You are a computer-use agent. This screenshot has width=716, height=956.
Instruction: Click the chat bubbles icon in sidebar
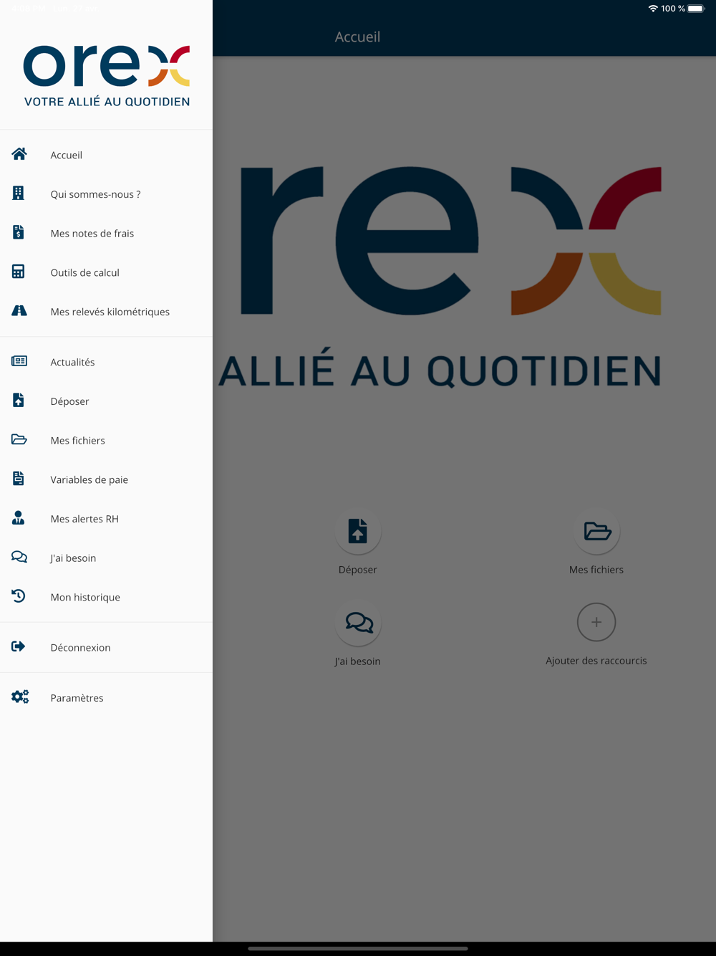pos(19,557)
